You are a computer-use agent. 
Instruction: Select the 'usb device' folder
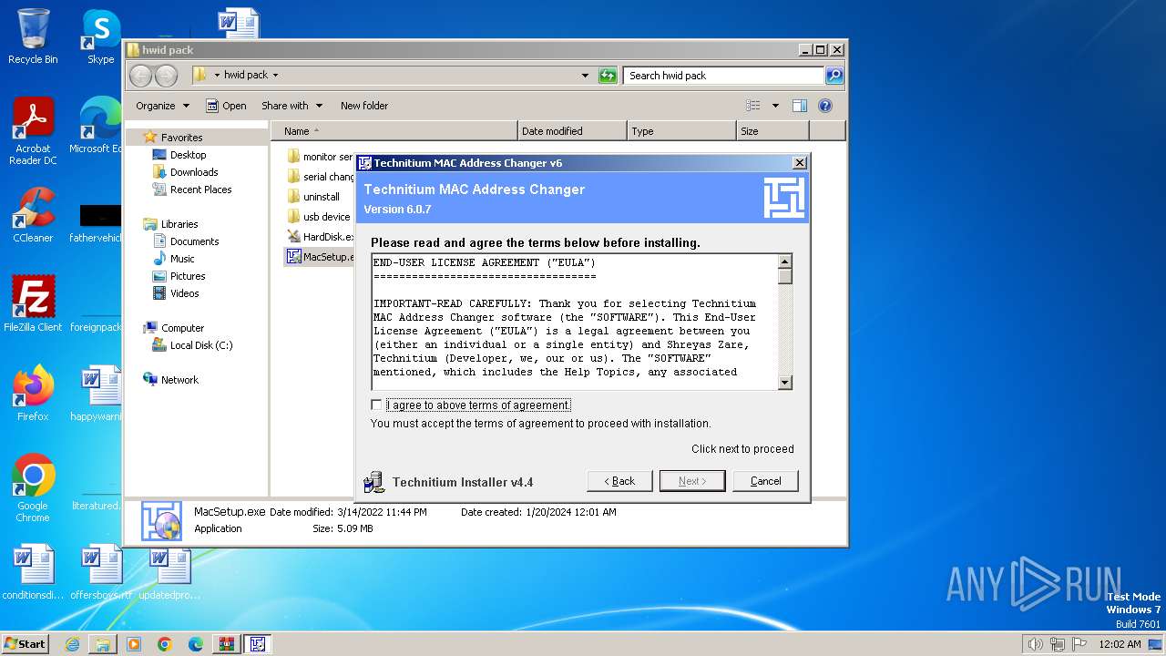[x=319, y=217]
